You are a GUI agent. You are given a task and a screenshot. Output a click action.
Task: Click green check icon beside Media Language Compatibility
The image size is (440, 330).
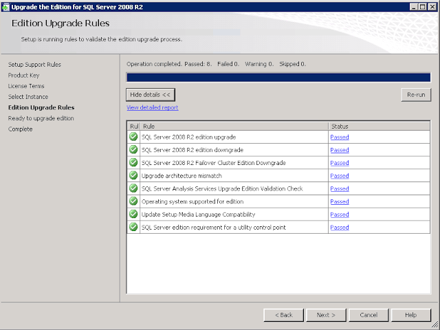tap(133, 214)
